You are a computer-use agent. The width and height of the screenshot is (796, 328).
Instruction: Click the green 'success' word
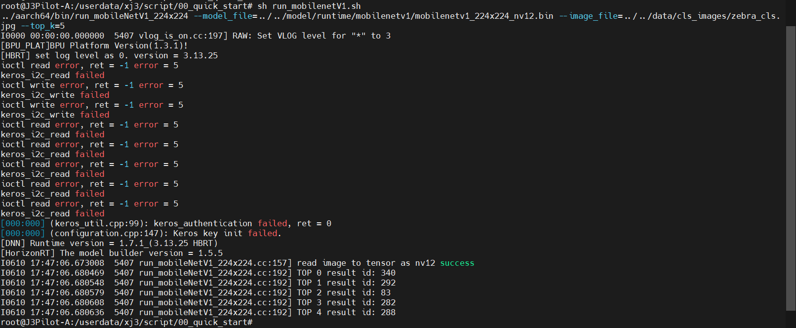pos(457,263)
